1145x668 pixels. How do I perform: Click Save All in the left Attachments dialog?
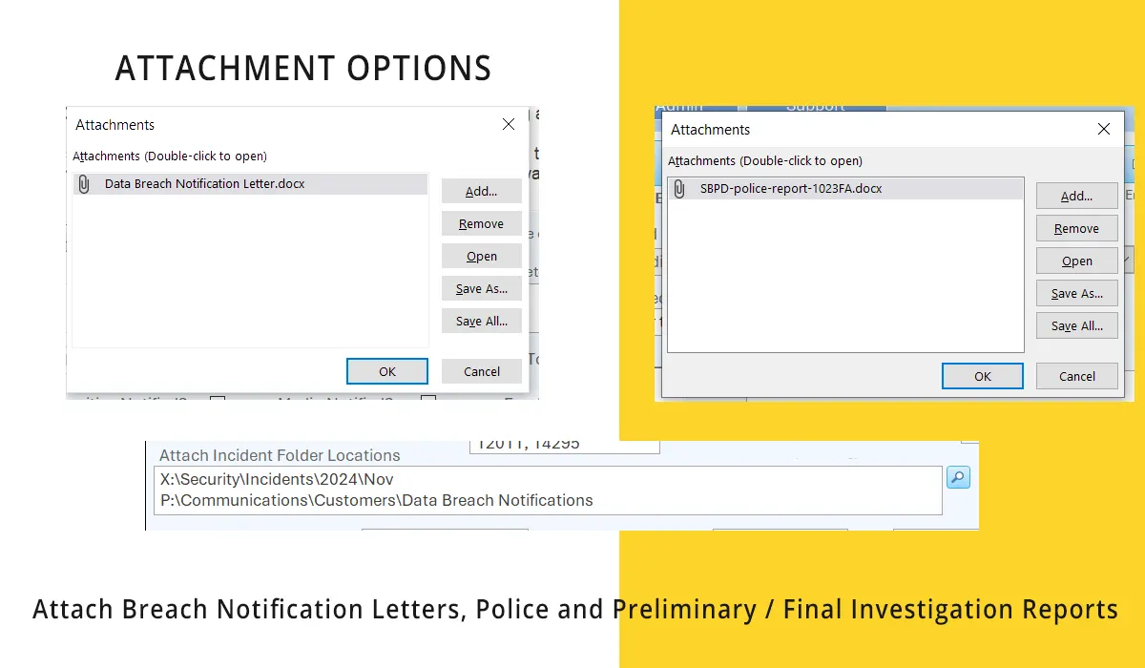(481, 321)
